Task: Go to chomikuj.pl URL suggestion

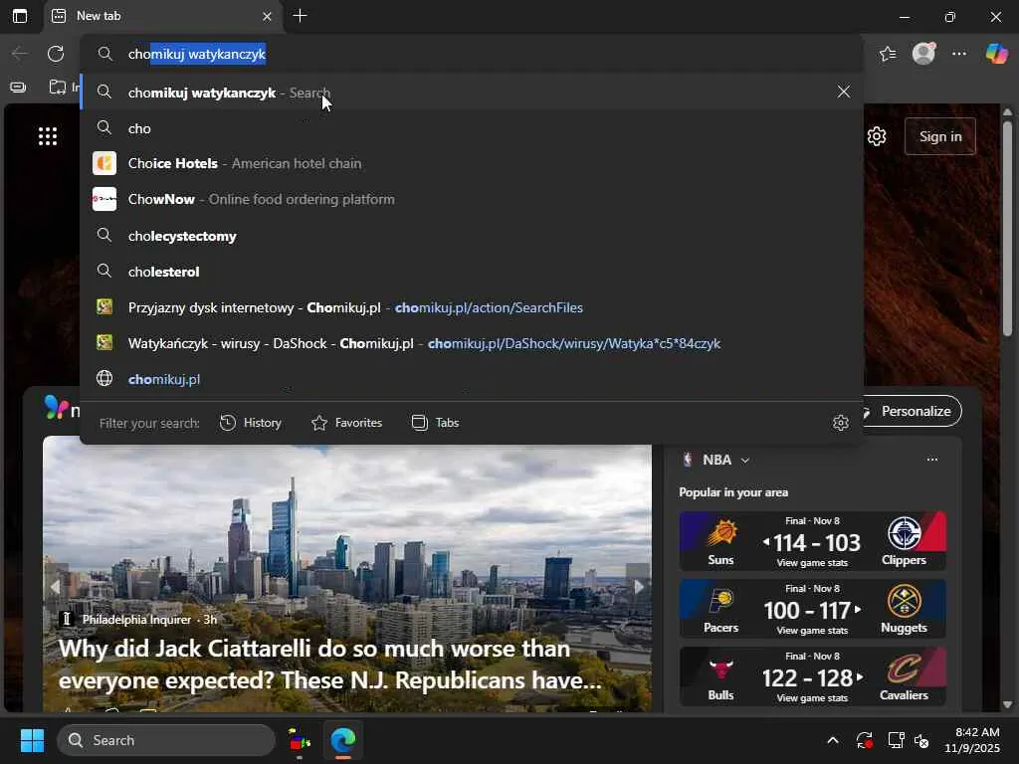Action: coord(472,379)
